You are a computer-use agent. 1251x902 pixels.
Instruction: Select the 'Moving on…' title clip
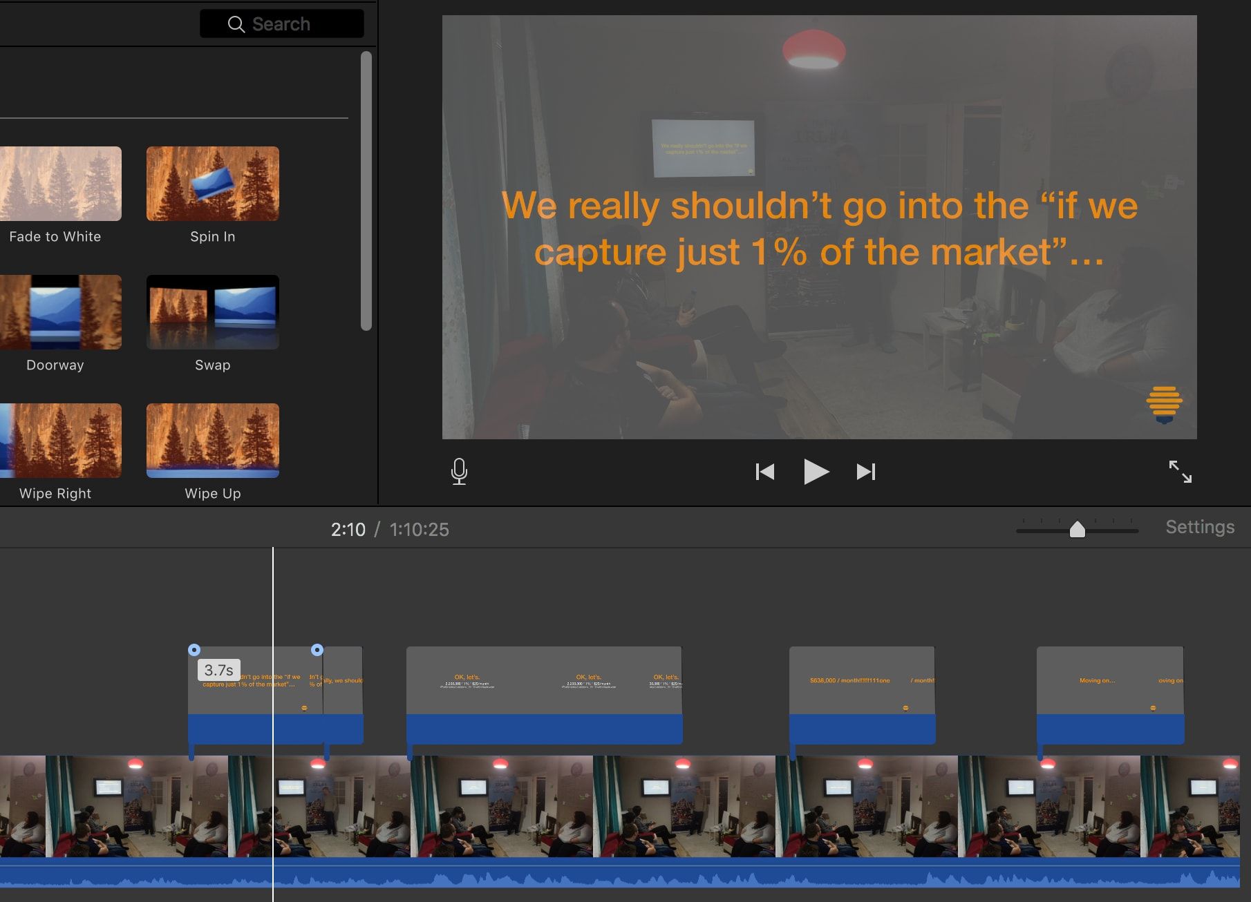1110,695
